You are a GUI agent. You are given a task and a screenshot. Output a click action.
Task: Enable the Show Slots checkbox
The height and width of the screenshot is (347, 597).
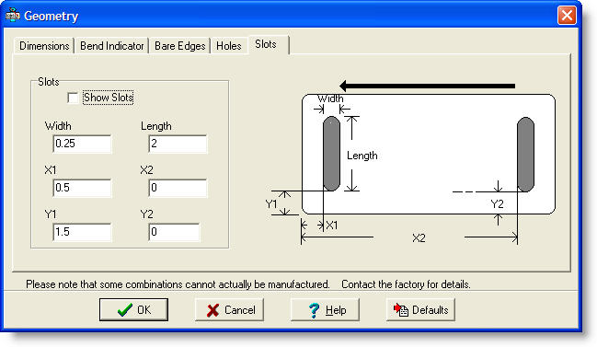(73, 98)
